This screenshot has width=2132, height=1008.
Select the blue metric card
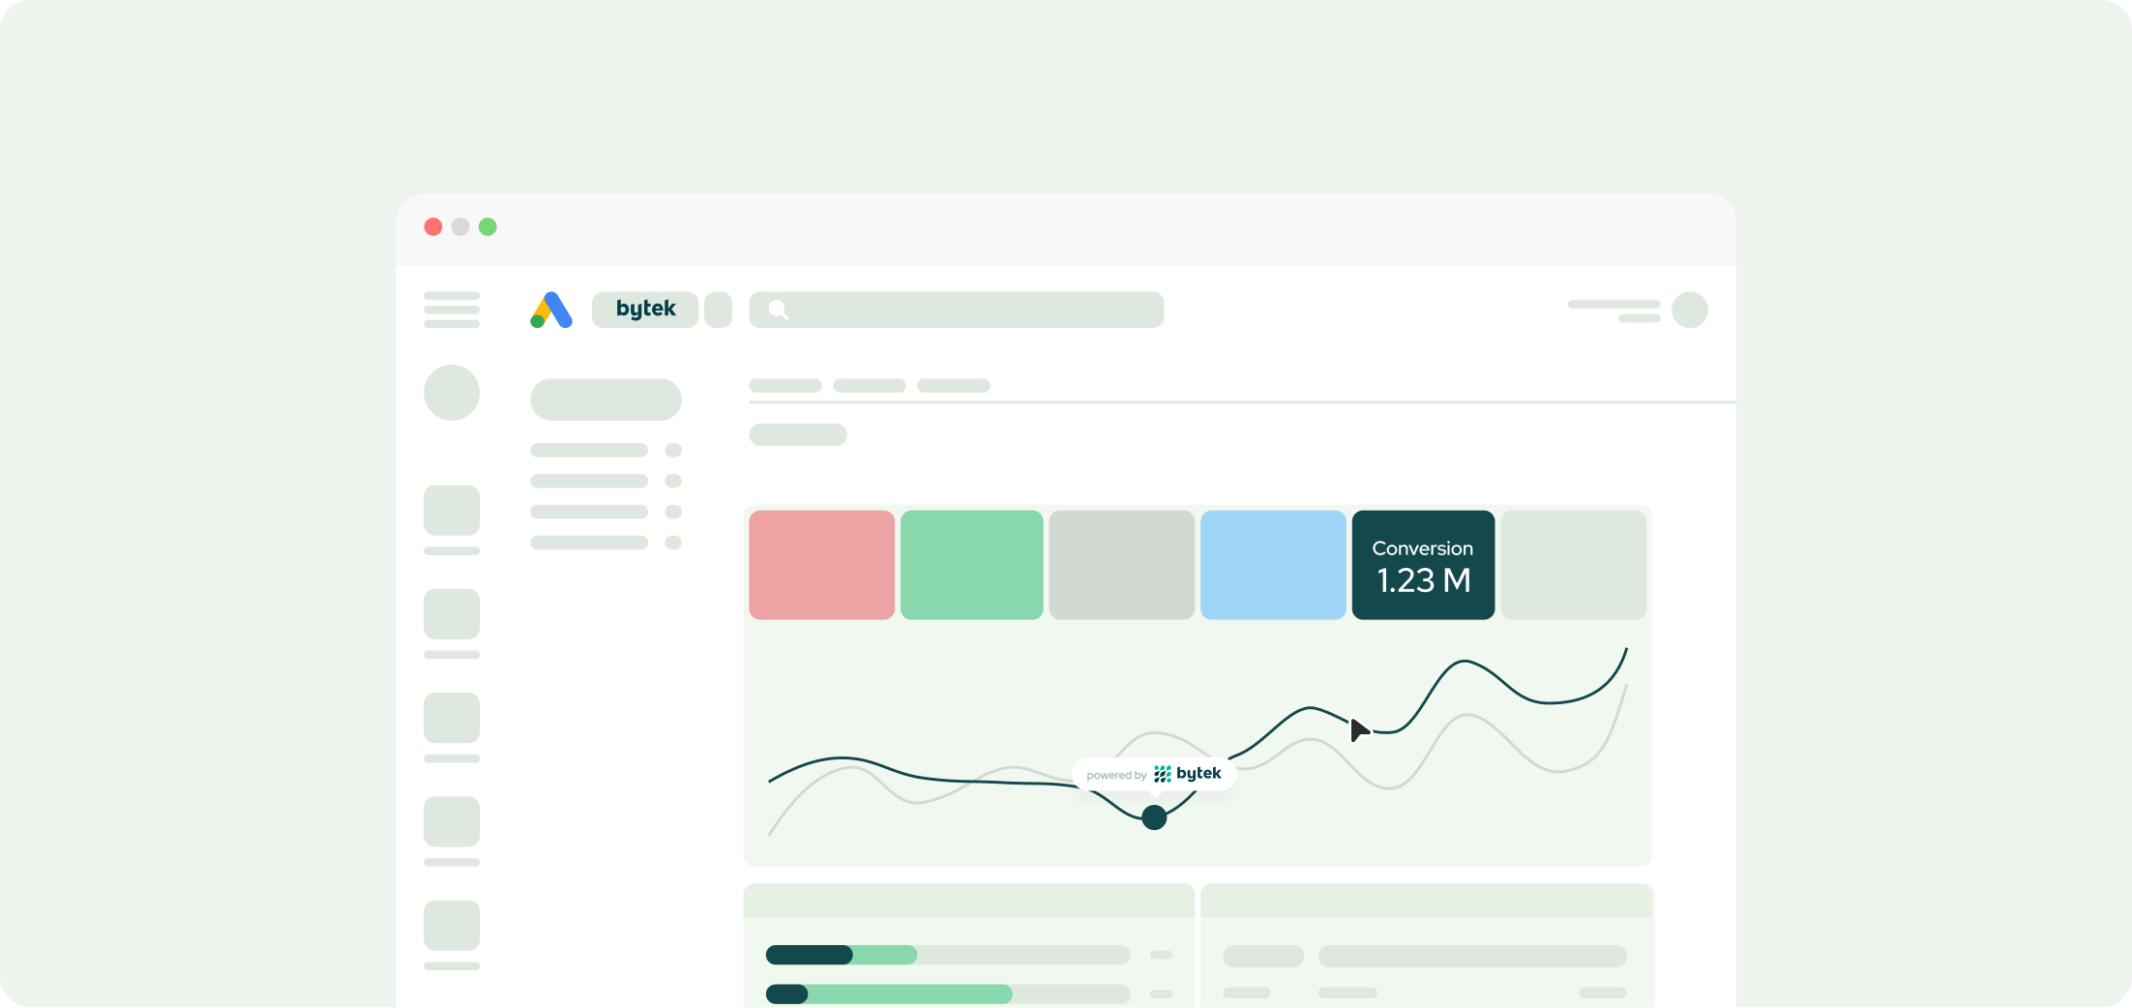tap(1273, 565)
